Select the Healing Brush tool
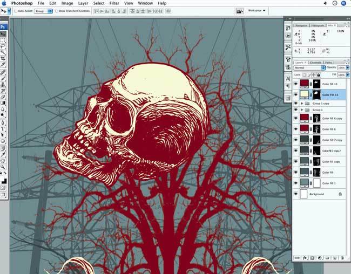This screenshot has width=351, height=274. click(3, 72)
